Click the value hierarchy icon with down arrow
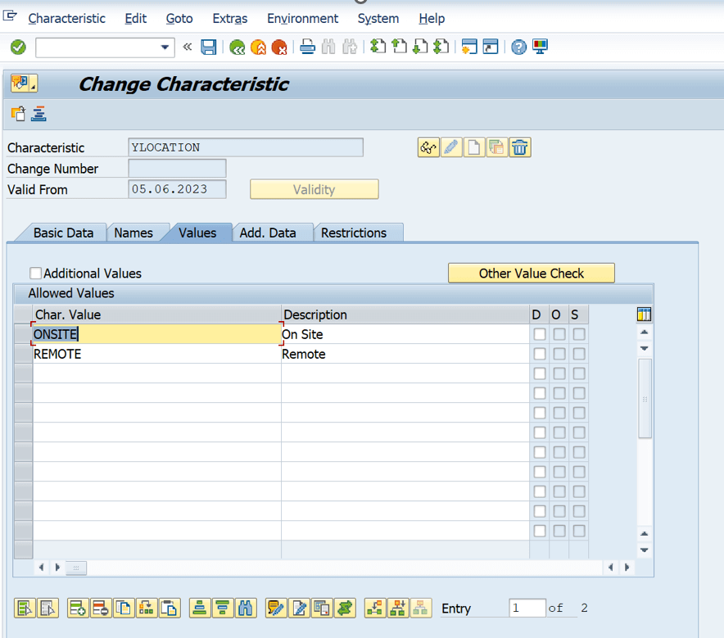This screenshot has width=724, height=638. pos(397,608)
